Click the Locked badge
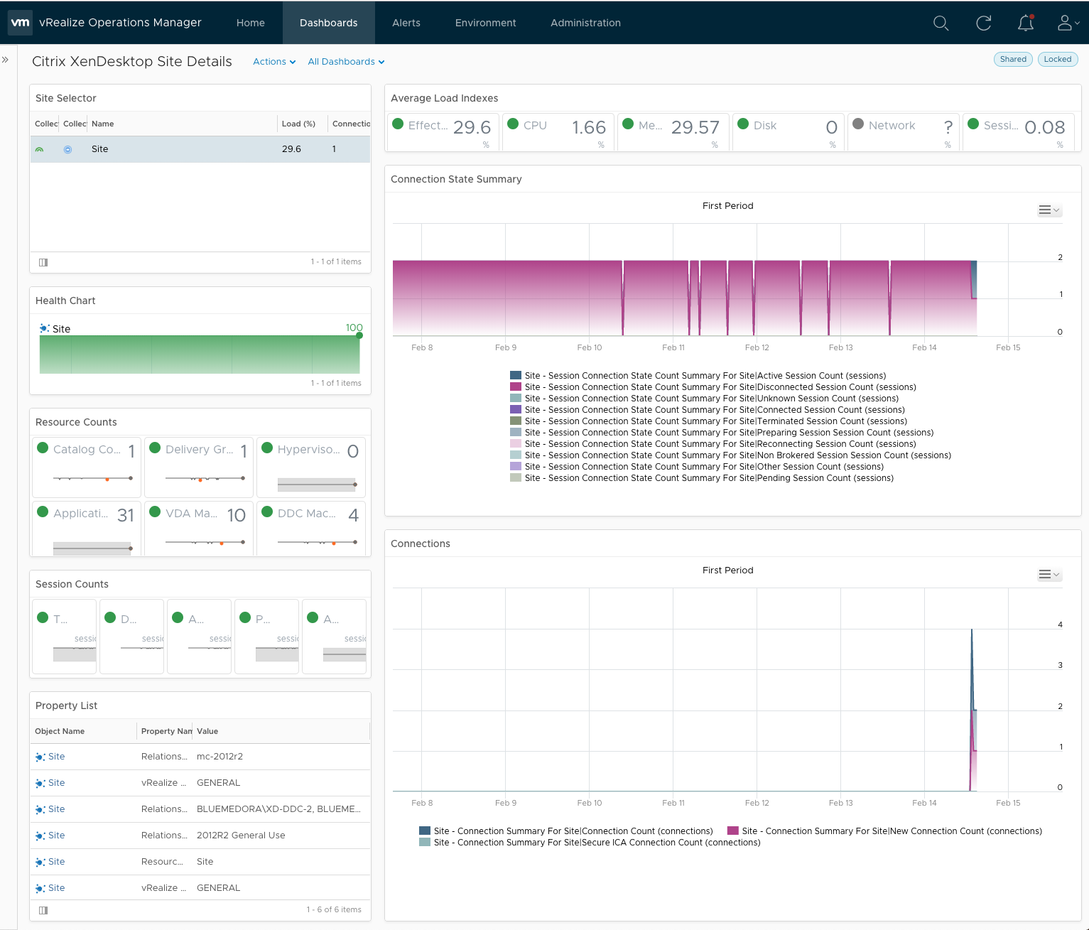 1058,59
